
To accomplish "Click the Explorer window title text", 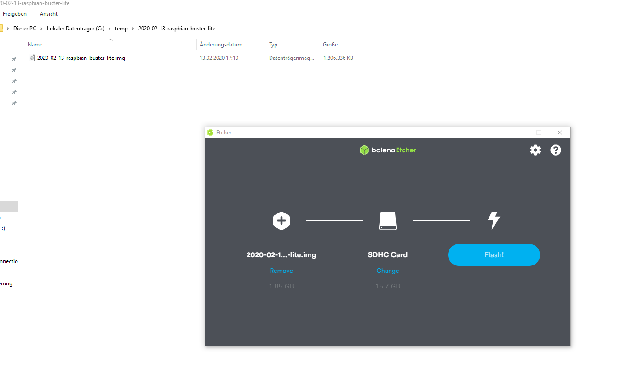I will point(35,3).
